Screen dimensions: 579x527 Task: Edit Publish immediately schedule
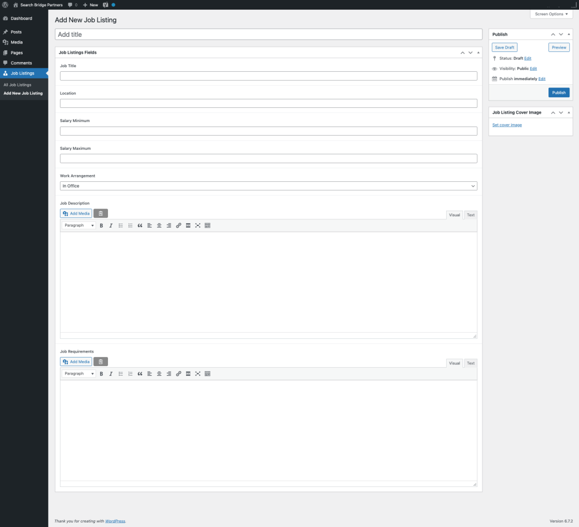click(x=542, y=79)
